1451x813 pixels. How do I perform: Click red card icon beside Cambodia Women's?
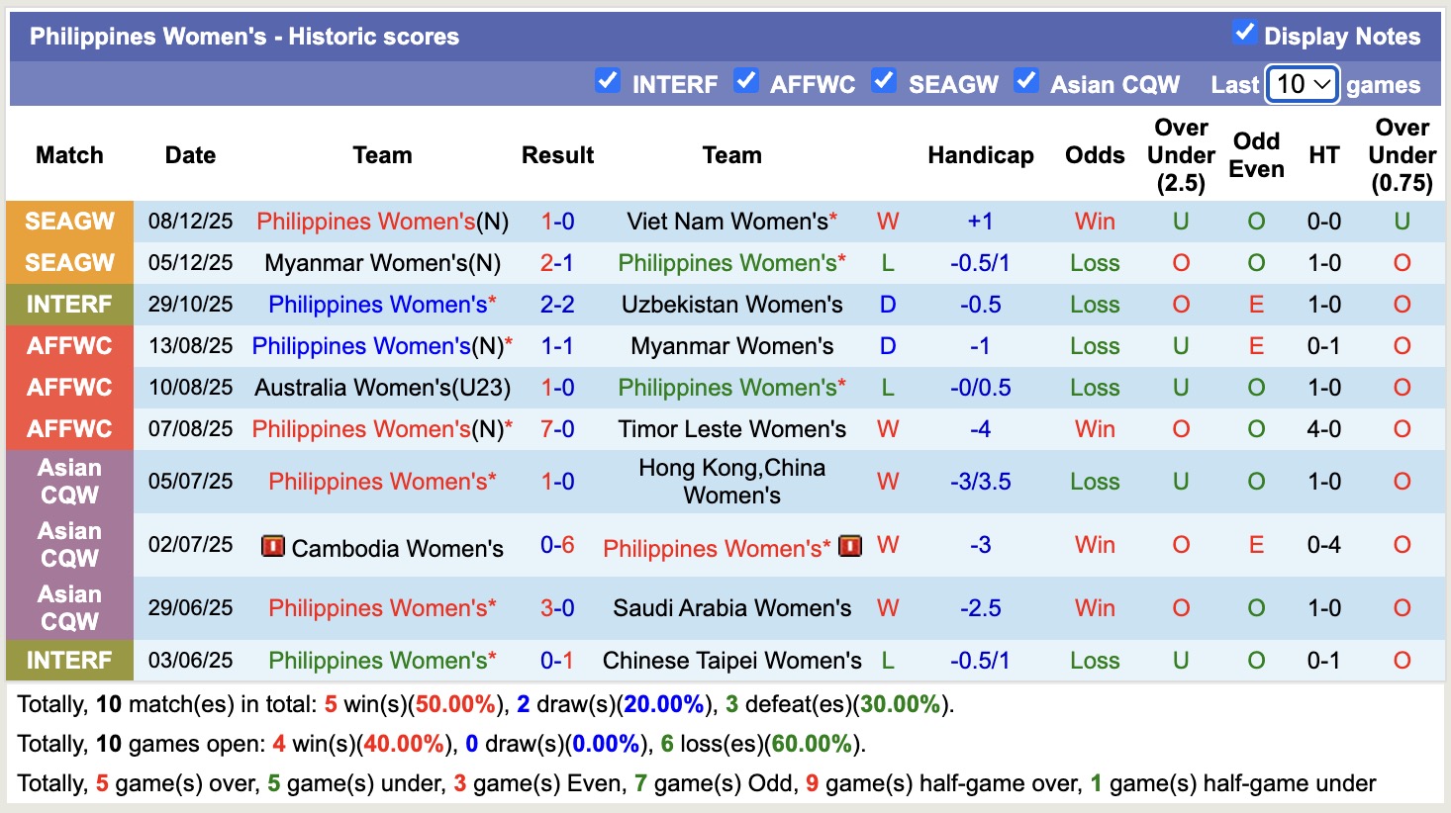pos(273,546)
